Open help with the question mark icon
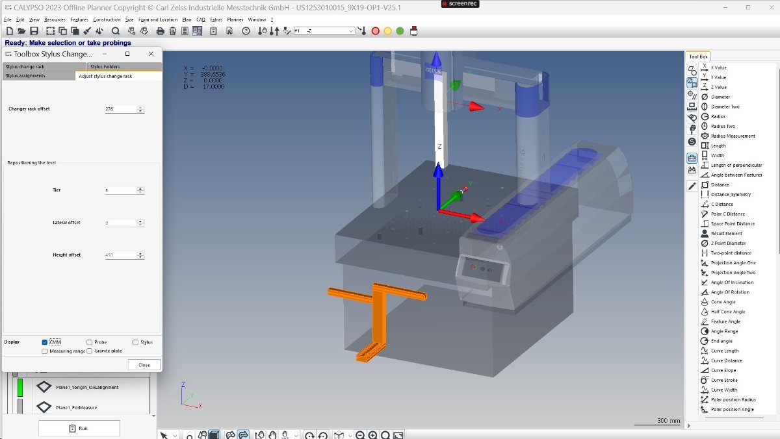Screen dimensions: 780x439 coord(246,31)
